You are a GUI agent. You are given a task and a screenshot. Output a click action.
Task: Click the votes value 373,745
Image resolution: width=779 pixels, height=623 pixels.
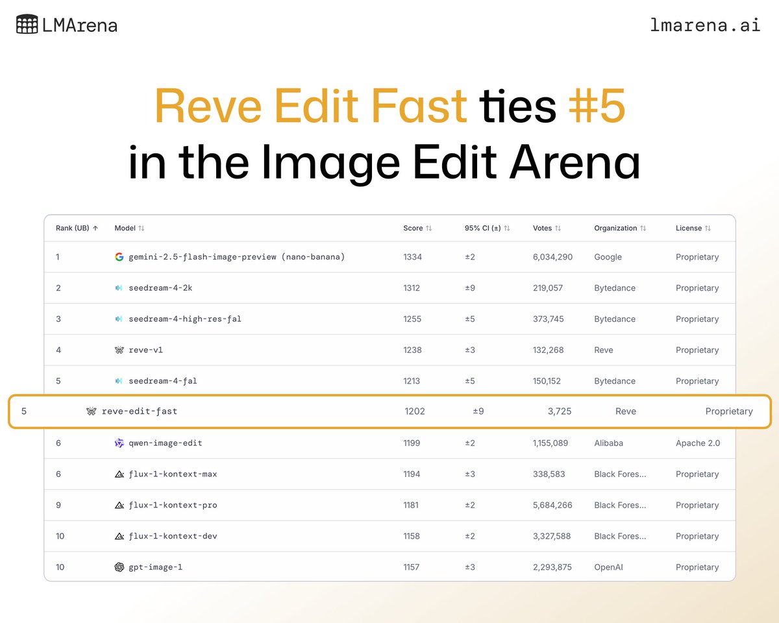pos(549,319)
